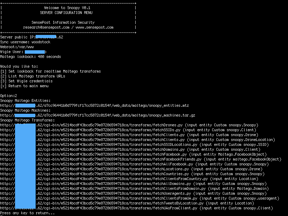The image size is (288, 216).
Task: Click the Sync username woodstock line
Action: (x=25, y=42)
